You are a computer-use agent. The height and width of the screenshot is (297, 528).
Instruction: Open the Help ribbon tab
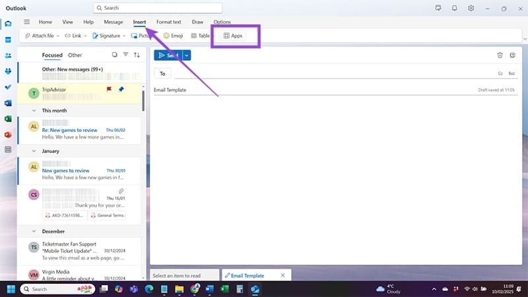tap(88, 22)
